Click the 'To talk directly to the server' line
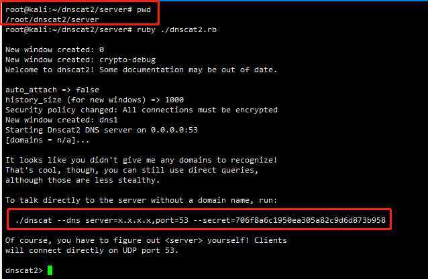This screenshot has width=428, height=279. point(142,200)
